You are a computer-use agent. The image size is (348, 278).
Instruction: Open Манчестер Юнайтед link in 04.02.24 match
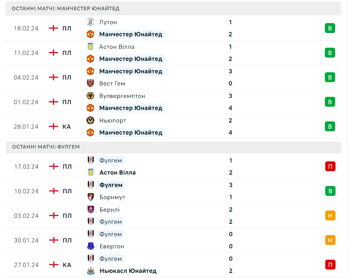[x=130, y=71]
